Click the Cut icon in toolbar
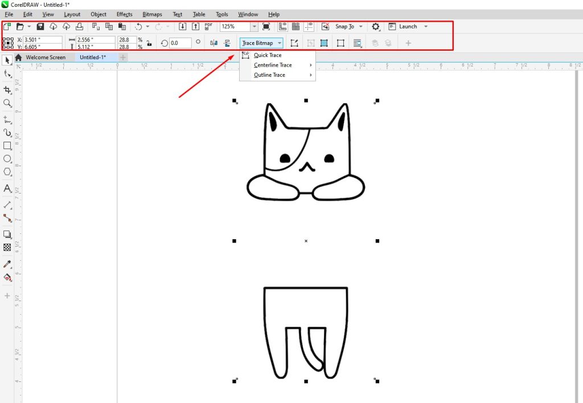 (x=96, y=26)
